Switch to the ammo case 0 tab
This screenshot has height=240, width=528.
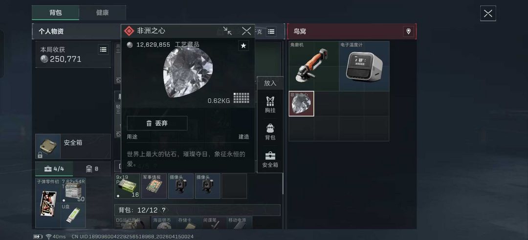point(92,169)
